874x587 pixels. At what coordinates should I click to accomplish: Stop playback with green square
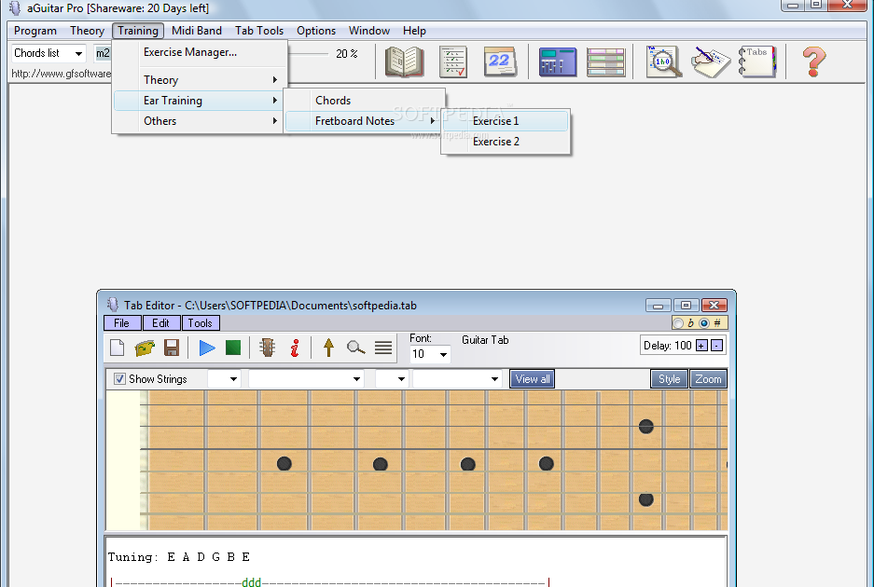tap(233, 348)
